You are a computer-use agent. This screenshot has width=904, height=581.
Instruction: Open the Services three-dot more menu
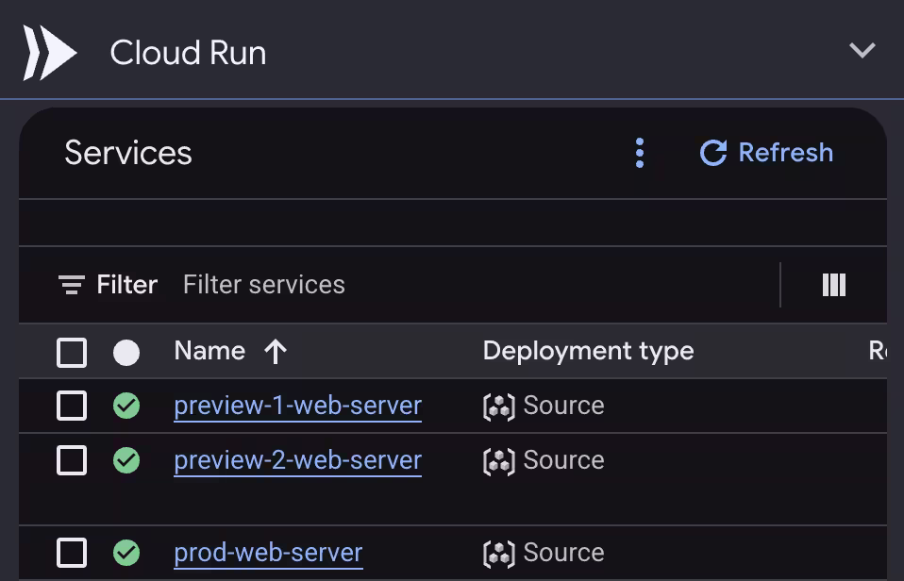click(640, 153)
